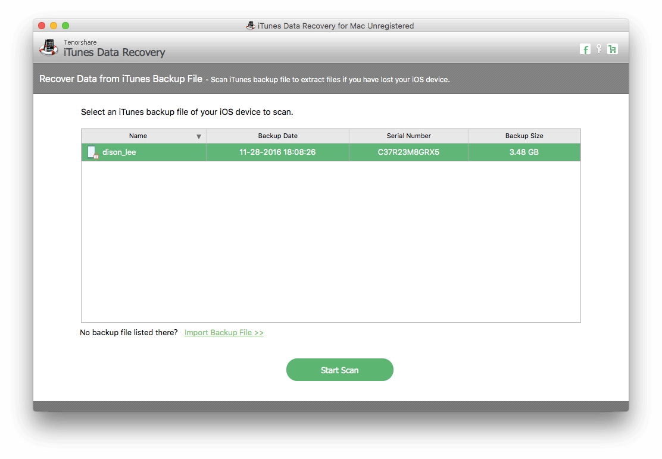Toggle the Name column sort arrow
662x459 pixels.
click(198, 136)
